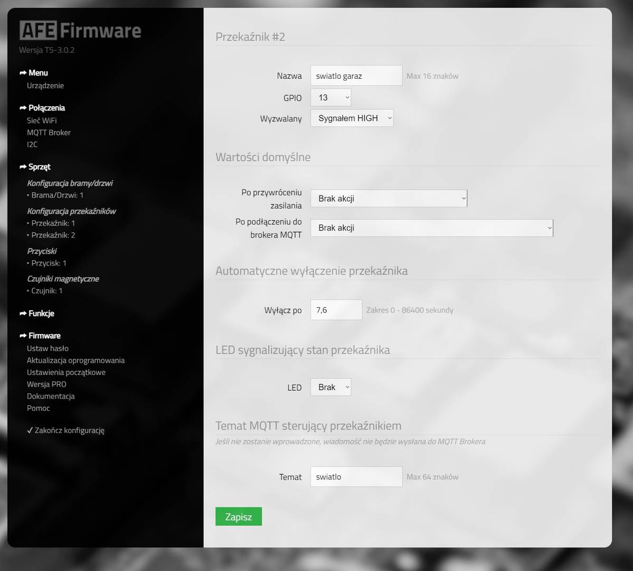This screenshot has width=633, height=571.
Task: Click the Wyłącz po seconds field
Action: (x=336, y=310)
